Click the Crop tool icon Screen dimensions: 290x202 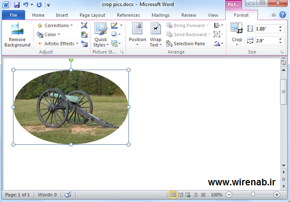[x=237, y=29]
